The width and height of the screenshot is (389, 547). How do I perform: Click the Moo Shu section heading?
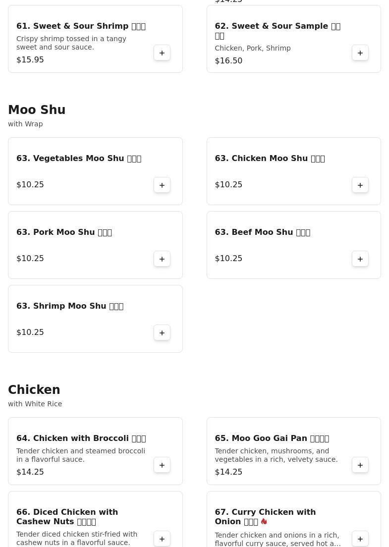pos(37,110)
